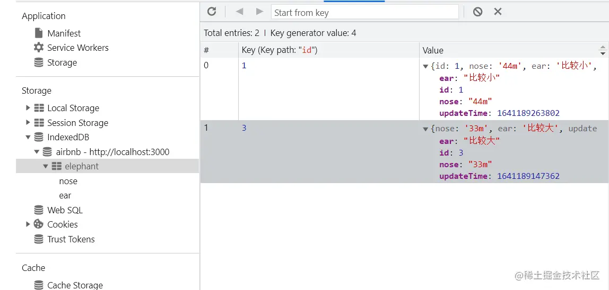Click the Cache Storage database icon
The width and height of the screenshot is (609, 290).
38,285
